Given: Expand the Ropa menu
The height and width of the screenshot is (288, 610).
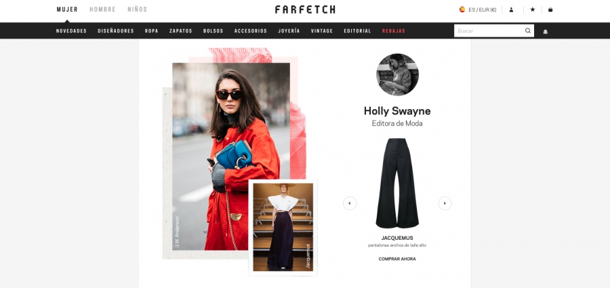Looking at the screenshot, I should point(151,30).
